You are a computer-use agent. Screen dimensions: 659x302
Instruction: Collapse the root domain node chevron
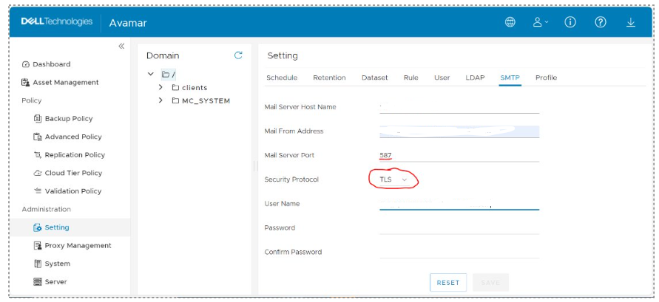pyautogui.click(x=151, y=75)
